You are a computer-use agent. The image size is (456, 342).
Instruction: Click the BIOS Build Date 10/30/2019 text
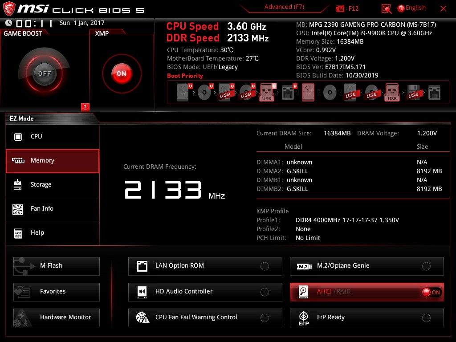click(x=337, y=76)
